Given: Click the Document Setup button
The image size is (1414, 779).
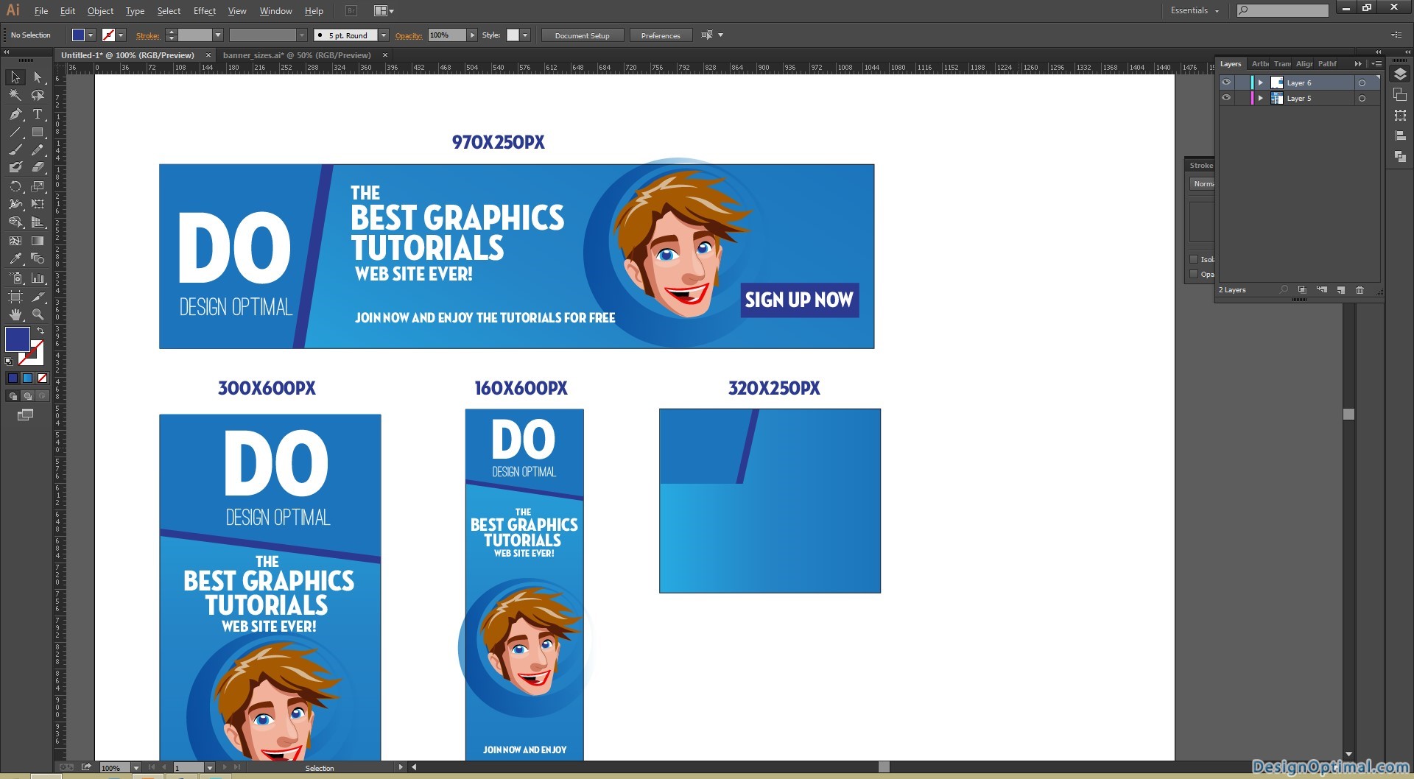Looking at the screenshot, I should click(x=582, y=35).
